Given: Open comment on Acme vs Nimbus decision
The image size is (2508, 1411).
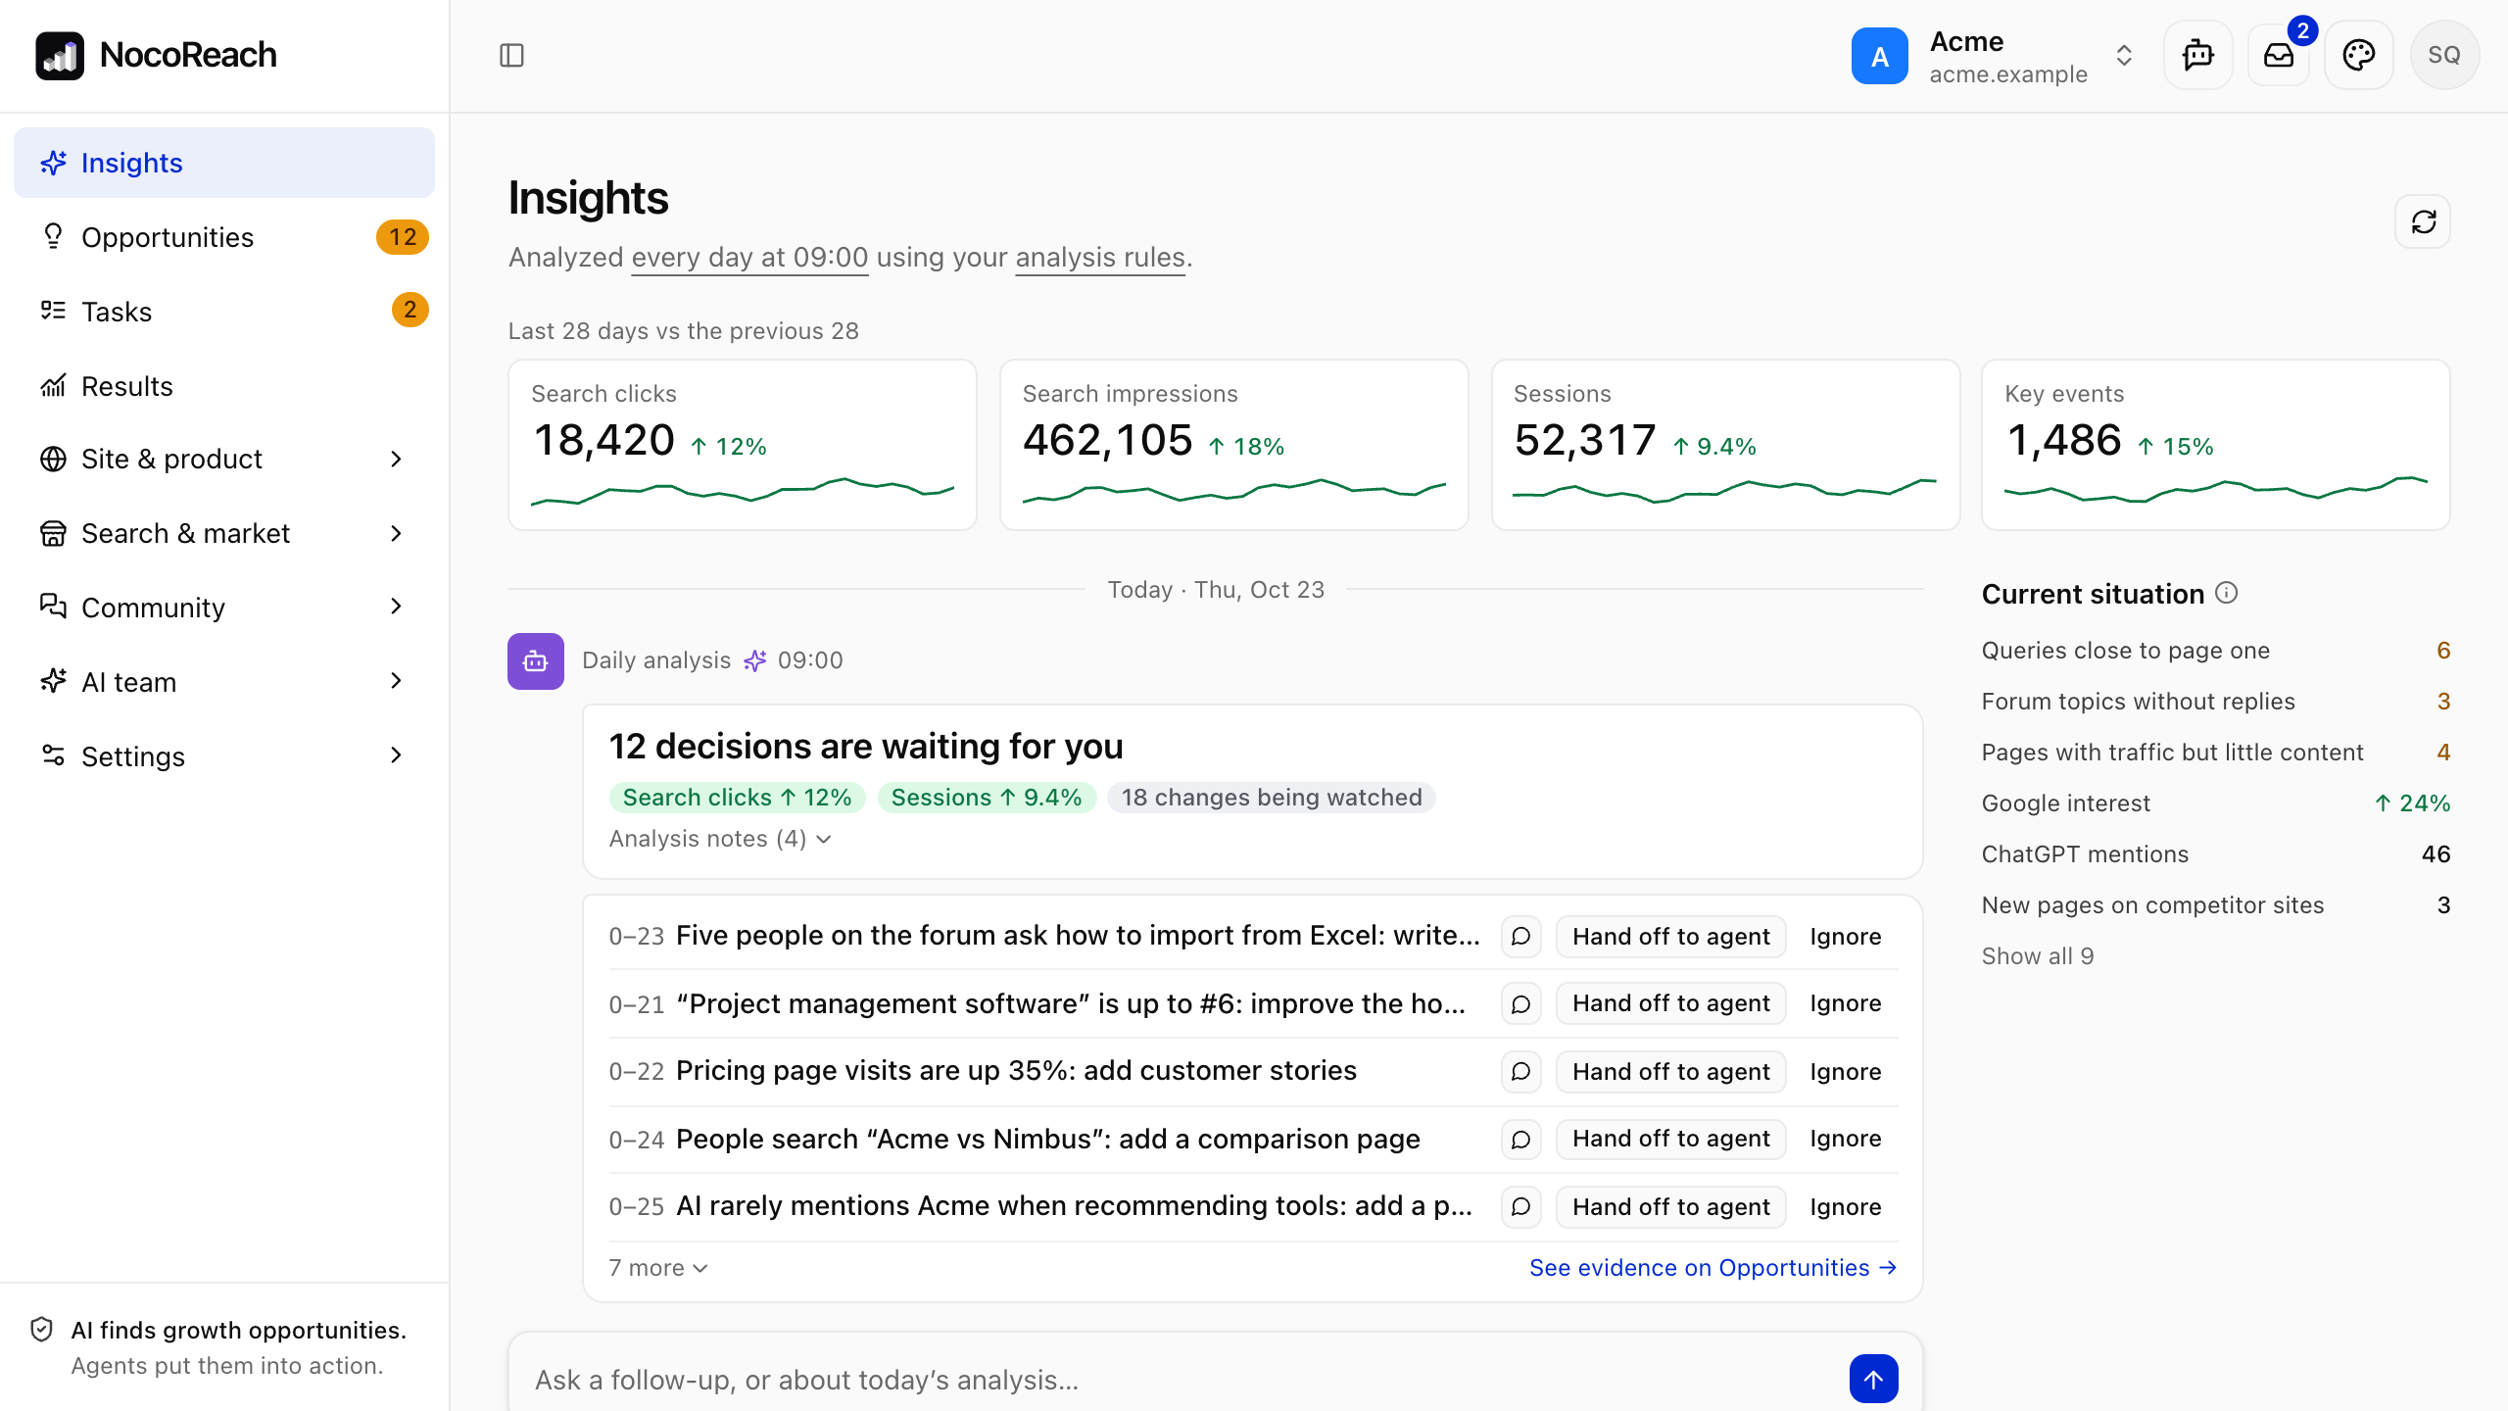Looking at the screenshot, I should (x=1520, y=1139).
